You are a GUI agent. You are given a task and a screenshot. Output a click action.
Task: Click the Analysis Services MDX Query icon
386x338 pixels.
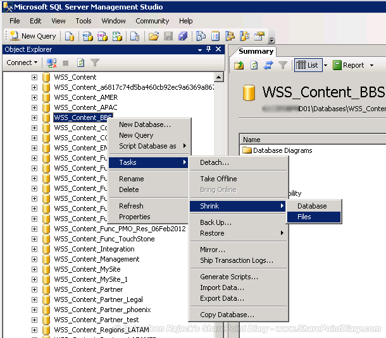coord(87,36)
